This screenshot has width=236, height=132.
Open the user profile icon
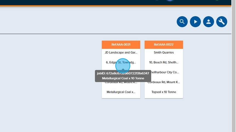click(209, 22)
